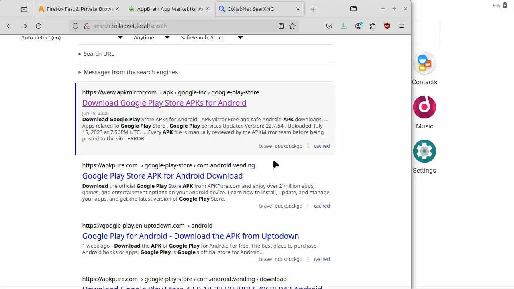Open Firefox account icon

point(359,26)
